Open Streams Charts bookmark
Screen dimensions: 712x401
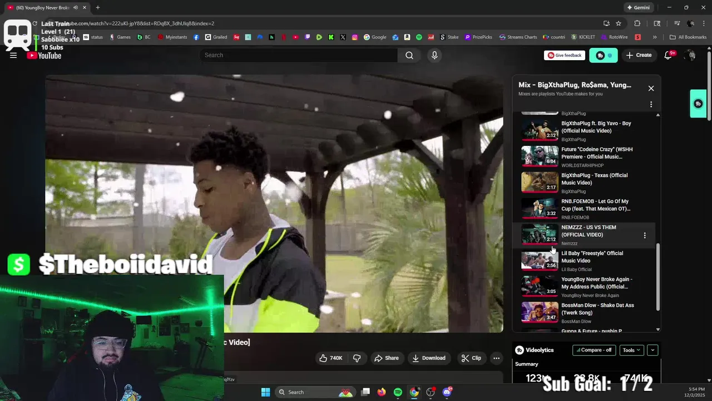click(x=518, y=37)
